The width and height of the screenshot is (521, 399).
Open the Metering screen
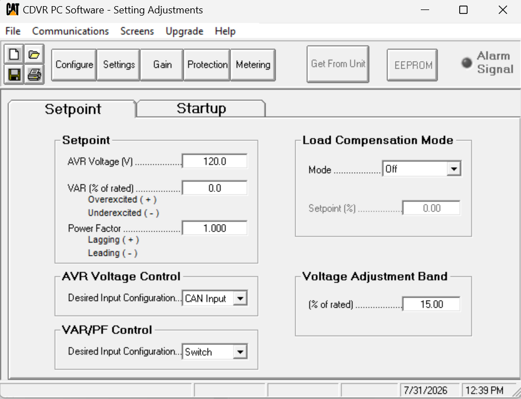point(253,65)
